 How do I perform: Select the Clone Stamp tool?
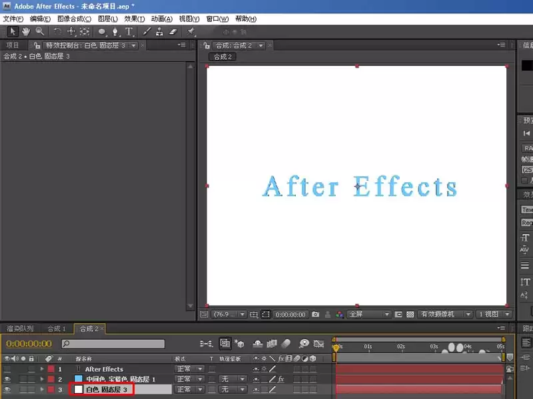159,32
